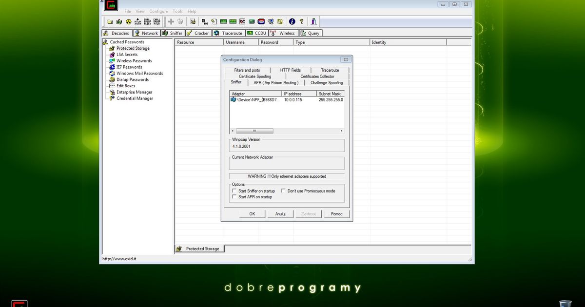The width and height of the screenshot is (585, 307).
Task: Tick Don't use Promiscuous mode checkbox
Action: [284, 191]
